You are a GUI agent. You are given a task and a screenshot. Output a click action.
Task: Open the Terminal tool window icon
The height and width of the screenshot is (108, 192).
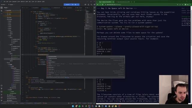pos(1,91)
